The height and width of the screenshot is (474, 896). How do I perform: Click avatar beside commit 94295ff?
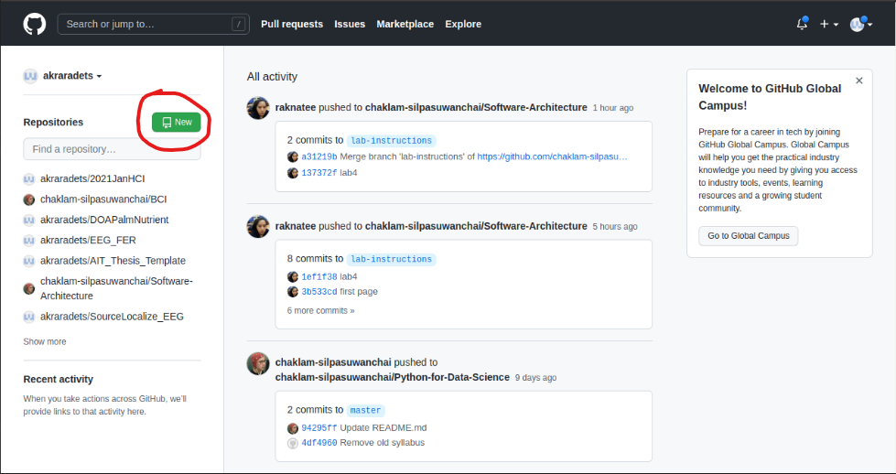pos(293,428)
